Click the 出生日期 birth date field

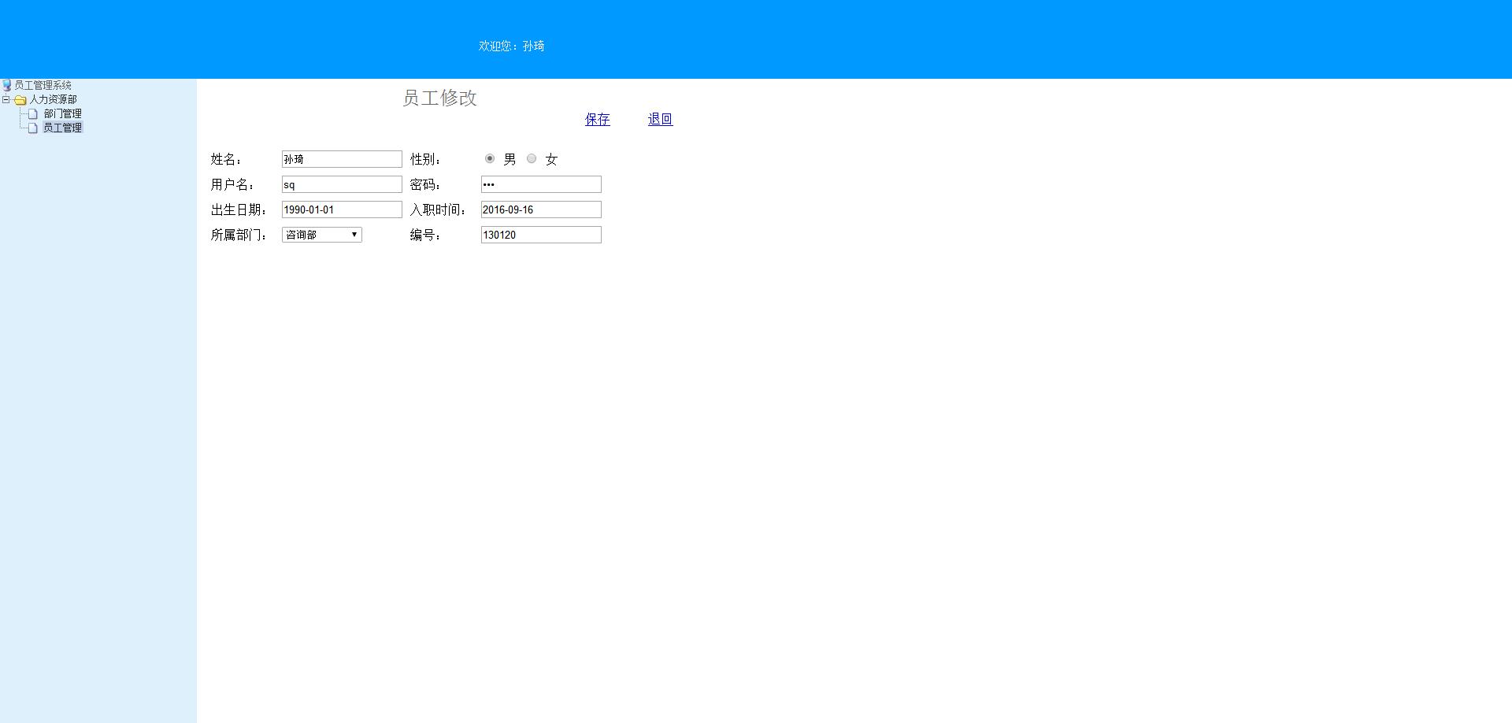(x=341, y=209)
